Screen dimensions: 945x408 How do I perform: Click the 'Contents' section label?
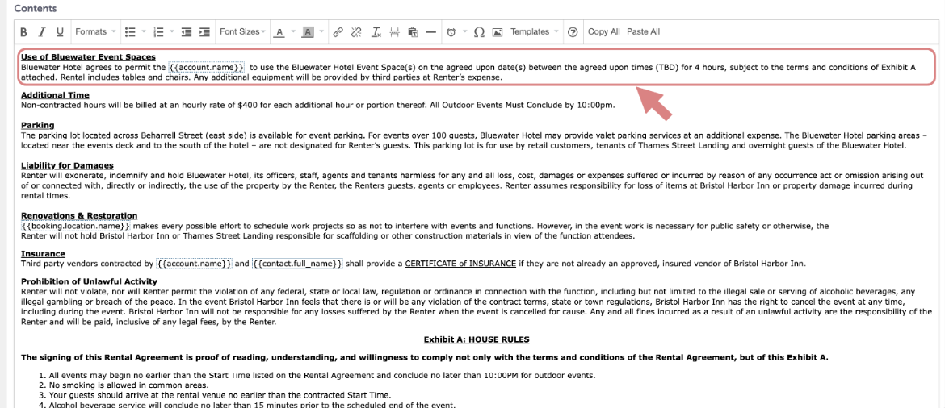pyautogui.click(x=36, y=8)
